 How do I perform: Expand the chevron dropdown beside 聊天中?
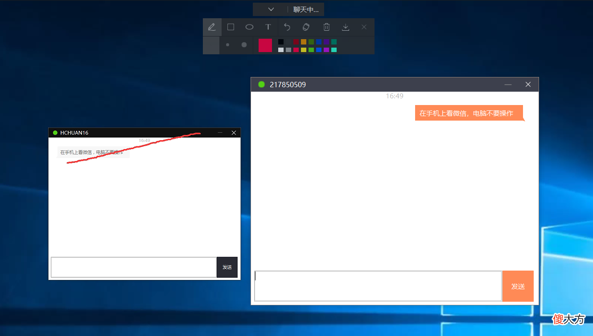click(271, 9)
